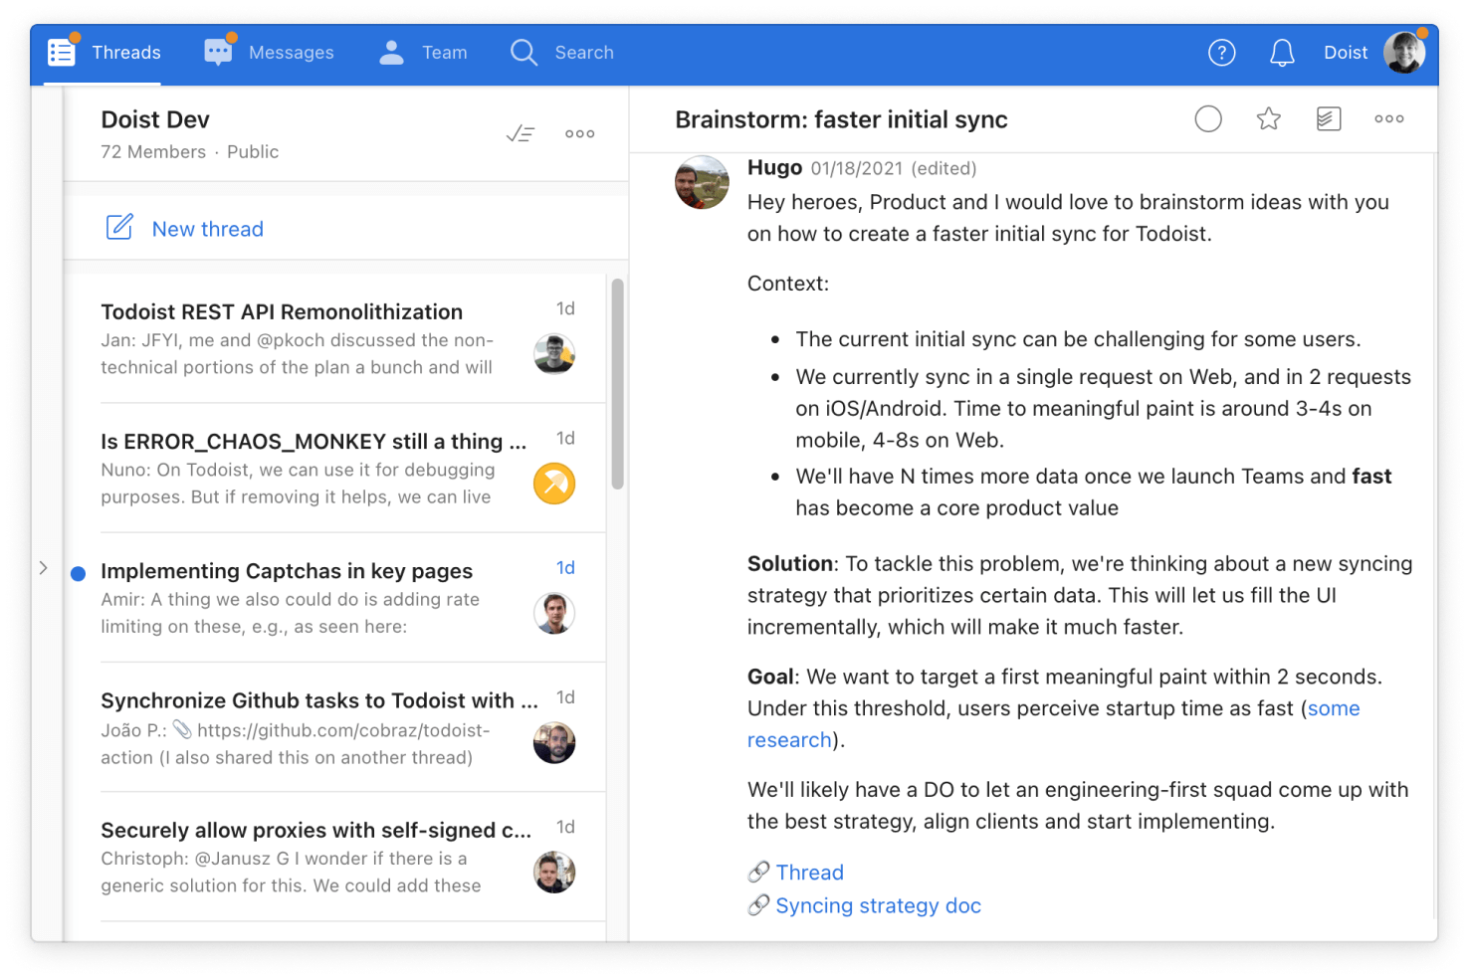Viewport: 1469px width, 979px height.
Task: Click the Doist Dev channel title
Action: point(155,120)
